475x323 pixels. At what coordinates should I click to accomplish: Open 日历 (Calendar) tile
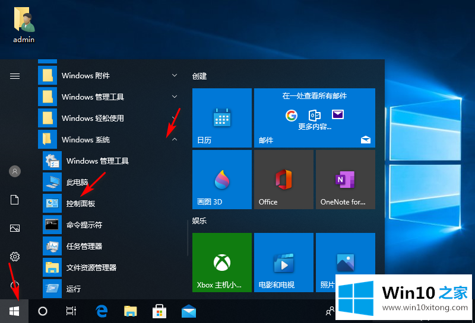pyautogui.click(x=222, y=118)
